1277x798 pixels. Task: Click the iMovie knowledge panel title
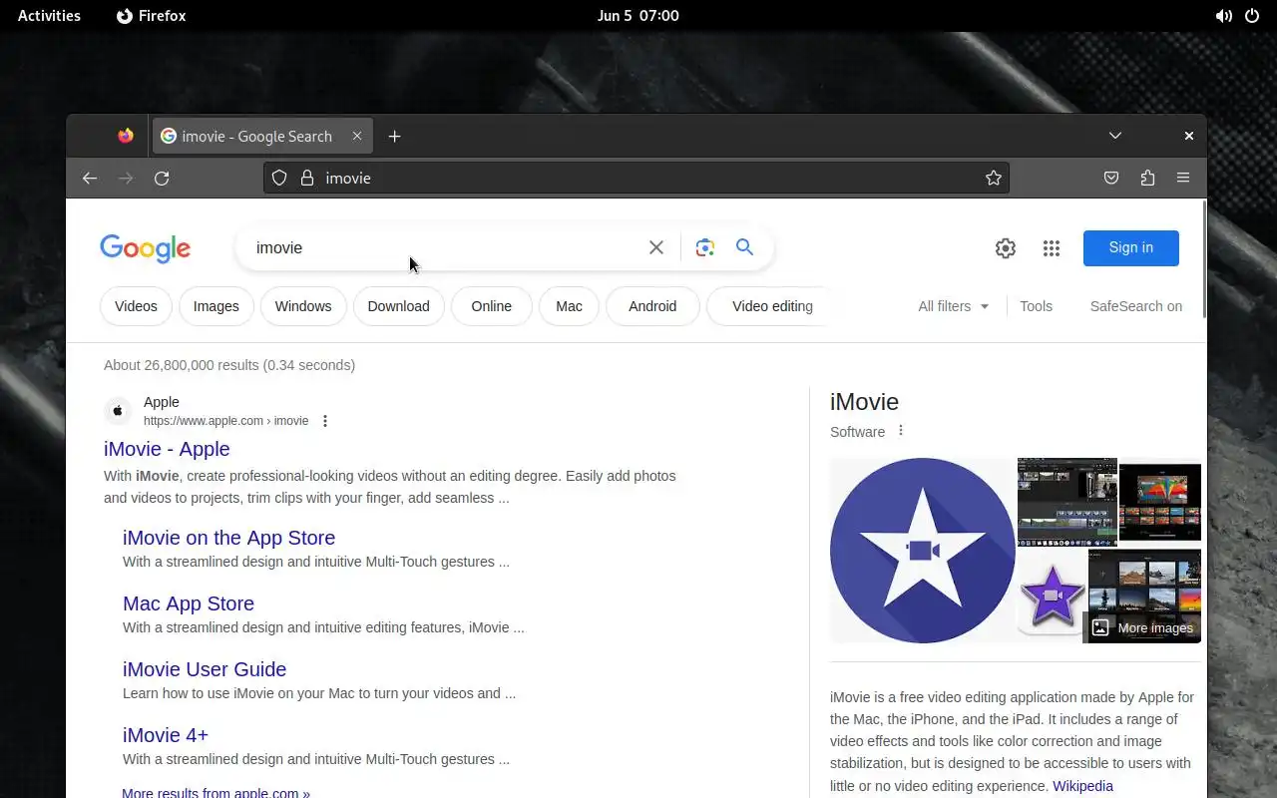864,402
